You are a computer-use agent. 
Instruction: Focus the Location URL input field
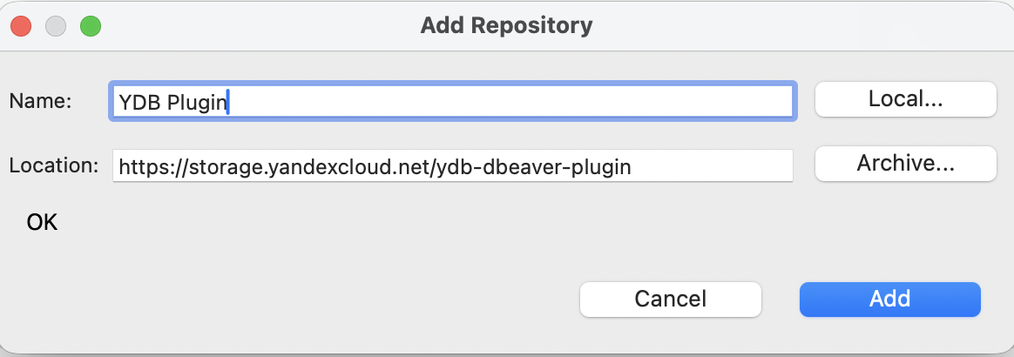[x=453, y=166]
